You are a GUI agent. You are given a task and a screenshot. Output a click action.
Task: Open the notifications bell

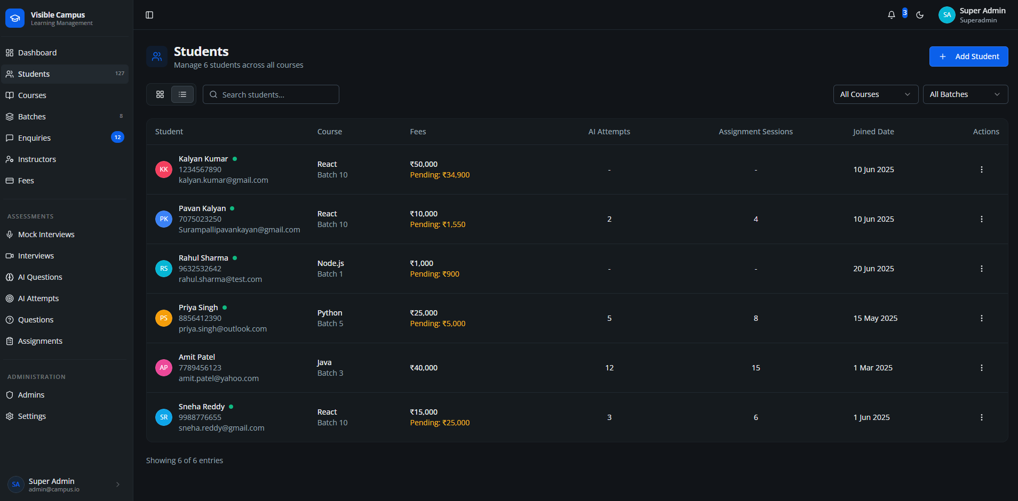tap(891, 14)
